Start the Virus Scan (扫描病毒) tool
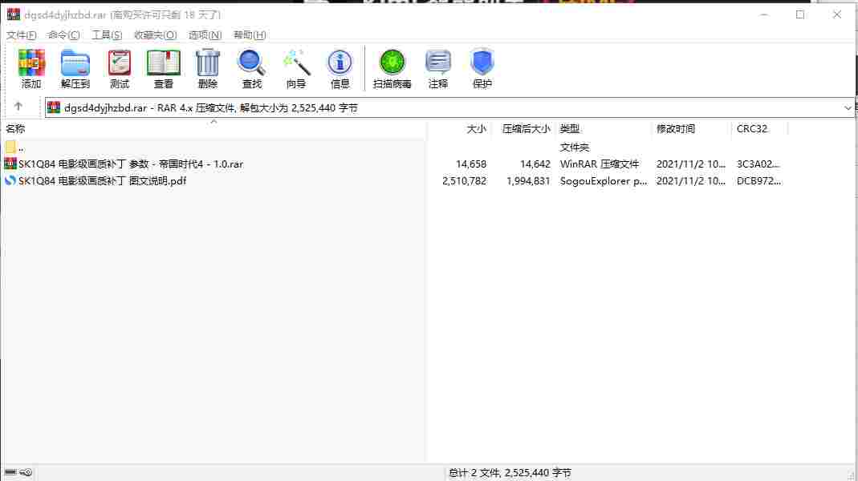The width and height of the screenshot is (858, 481). tap(392, 69)
